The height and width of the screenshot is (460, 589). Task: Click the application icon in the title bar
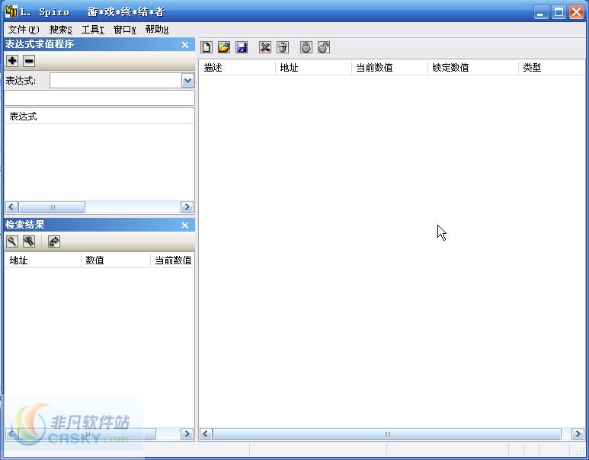click(x=11, y=11)
